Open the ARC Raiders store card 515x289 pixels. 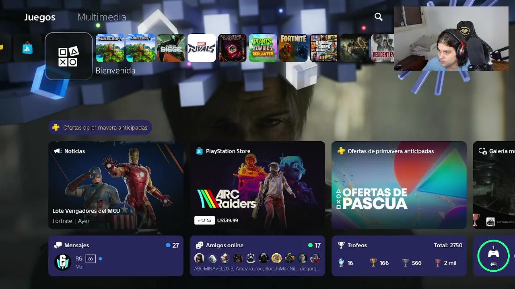[257, 185]
